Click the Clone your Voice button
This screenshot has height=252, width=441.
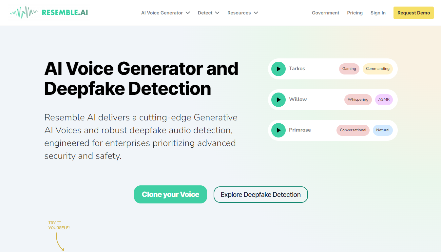(170, 194)
